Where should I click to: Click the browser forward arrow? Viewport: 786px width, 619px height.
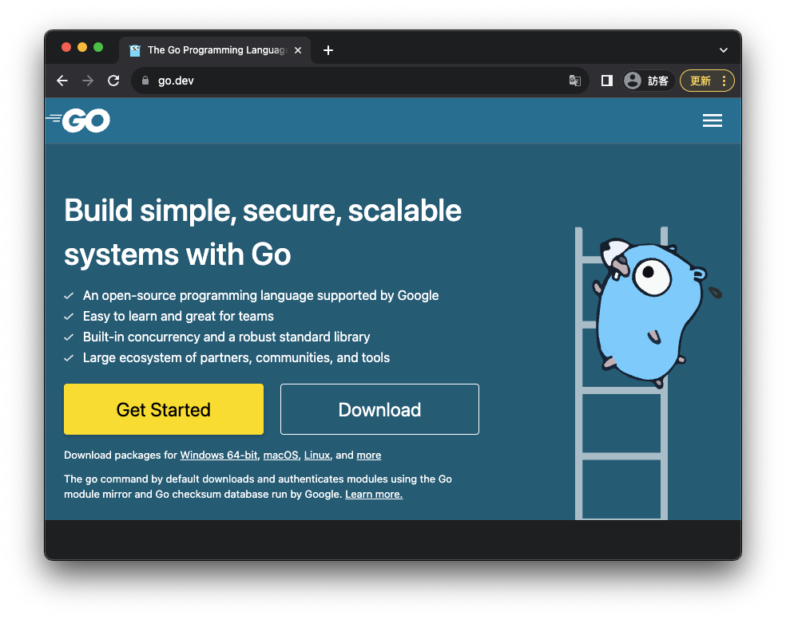click(x=88, y=81)
